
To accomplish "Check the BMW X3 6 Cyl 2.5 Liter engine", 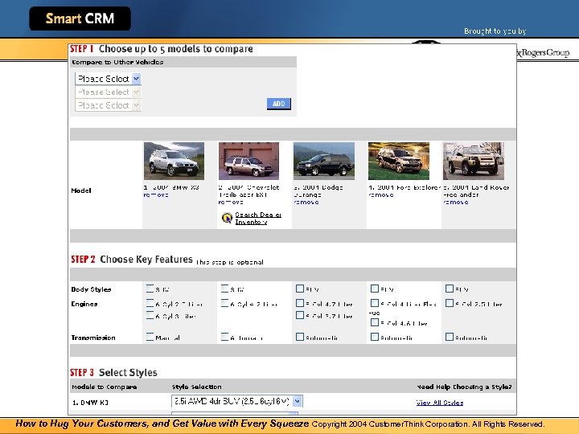I will pos(150,303).
